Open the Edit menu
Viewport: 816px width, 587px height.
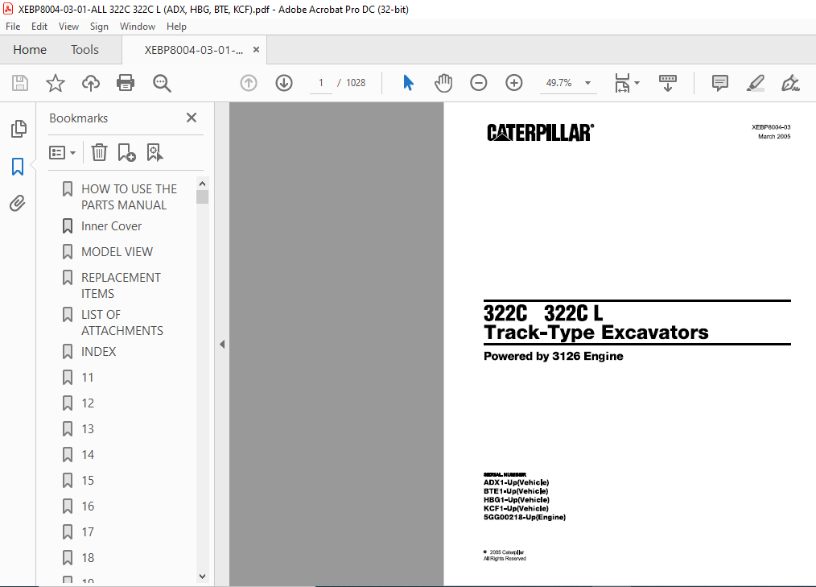click(x=39, y=27)
